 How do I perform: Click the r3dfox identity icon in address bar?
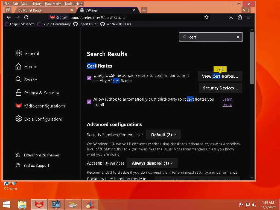coord(59,17)
